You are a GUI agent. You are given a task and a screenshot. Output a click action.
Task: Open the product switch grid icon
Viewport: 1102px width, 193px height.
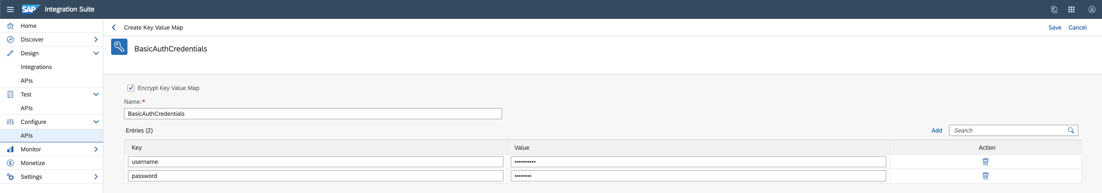pos(1071,9)
